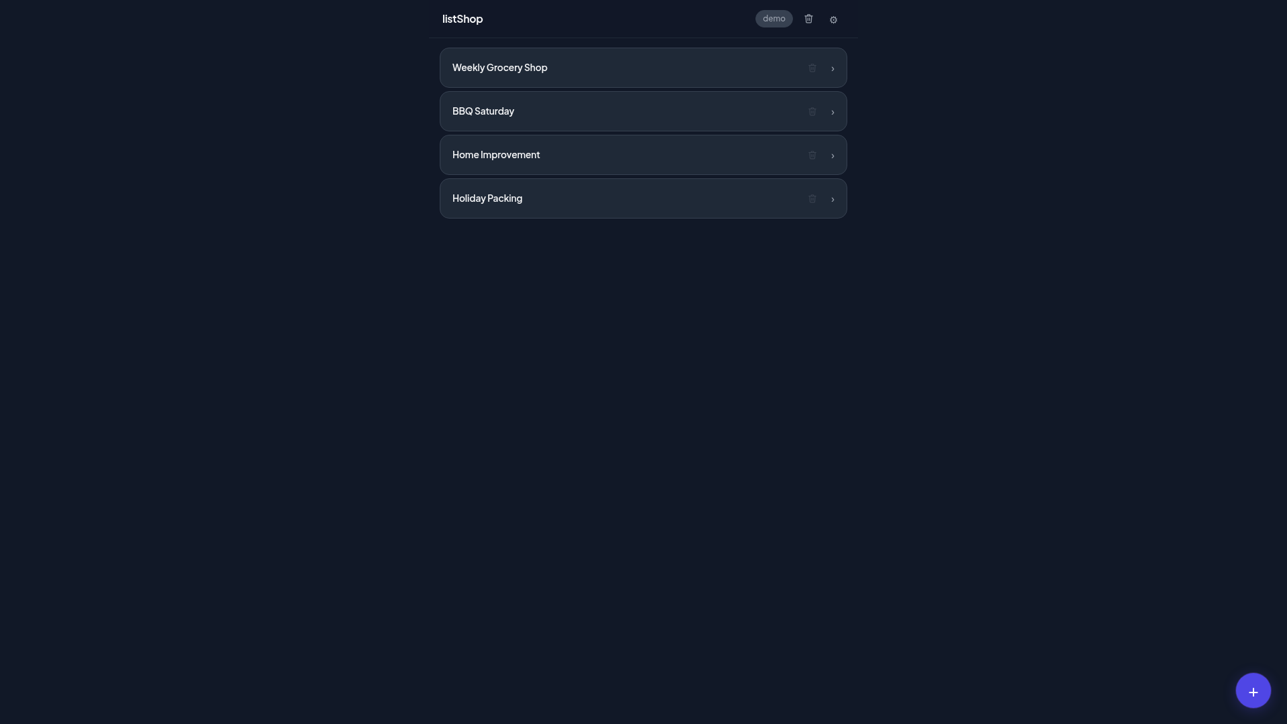The height and width of the screenshot is (724, 1287).
Task: Click the listShop app title text
Action: click(x=462, y=19)
